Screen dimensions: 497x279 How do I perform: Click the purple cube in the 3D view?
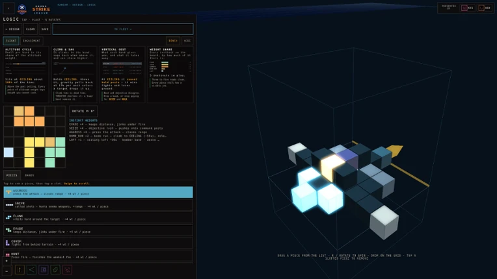click(x=349, y=158)
